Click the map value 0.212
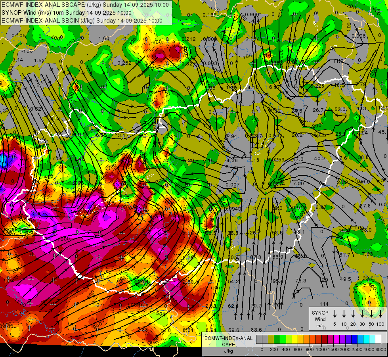The height and width of the screenshot is (357, 388). (189, 39)
